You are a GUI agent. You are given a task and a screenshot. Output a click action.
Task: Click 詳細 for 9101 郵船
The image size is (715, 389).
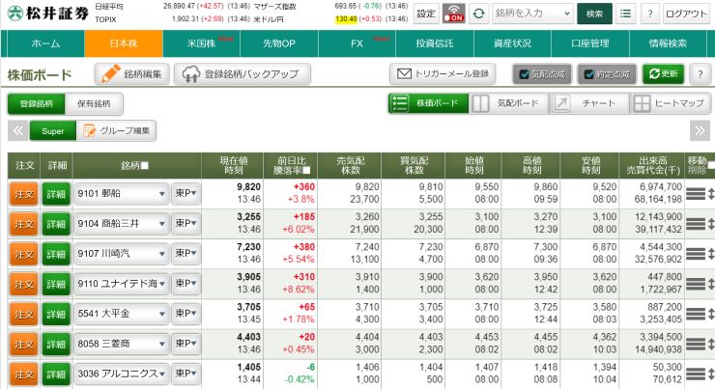coord(56,195)
